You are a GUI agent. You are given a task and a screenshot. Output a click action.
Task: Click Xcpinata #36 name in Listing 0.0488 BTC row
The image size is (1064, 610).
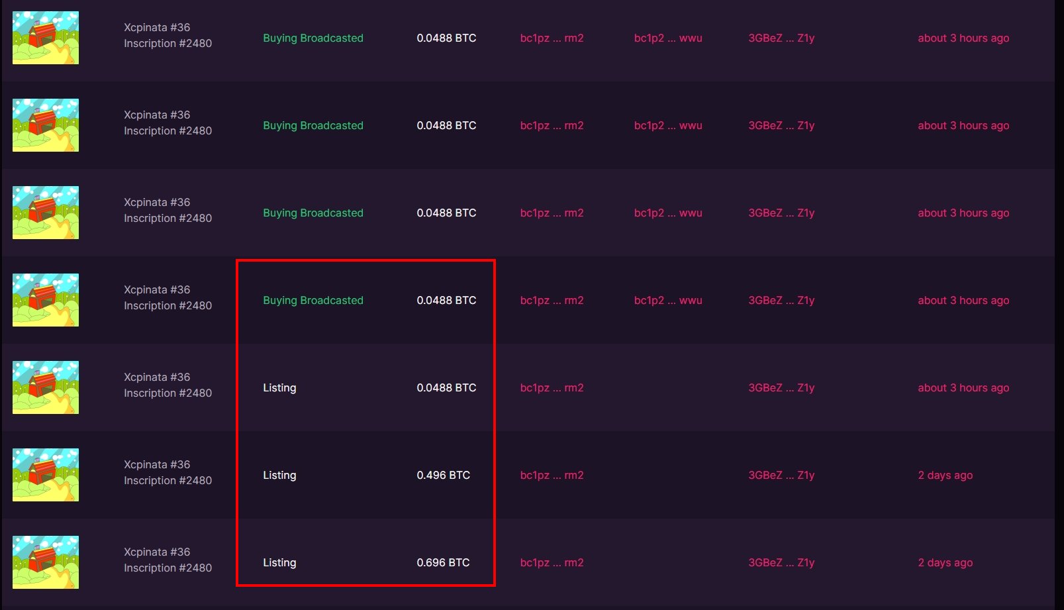pyautogui.click(x=157, y=377)
